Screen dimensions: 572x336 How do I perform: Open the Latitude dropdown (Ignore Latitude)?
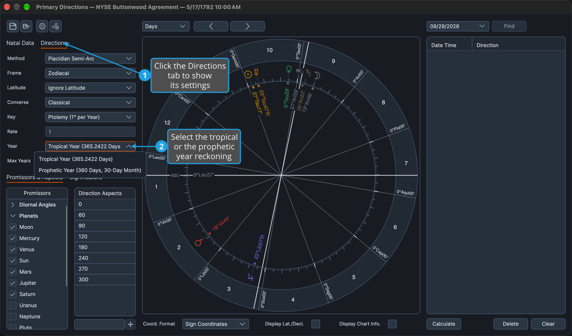[90, 88]
